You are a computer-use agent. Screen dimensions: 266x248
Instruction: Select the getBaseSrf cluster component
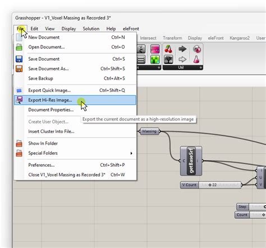point(191,161)
